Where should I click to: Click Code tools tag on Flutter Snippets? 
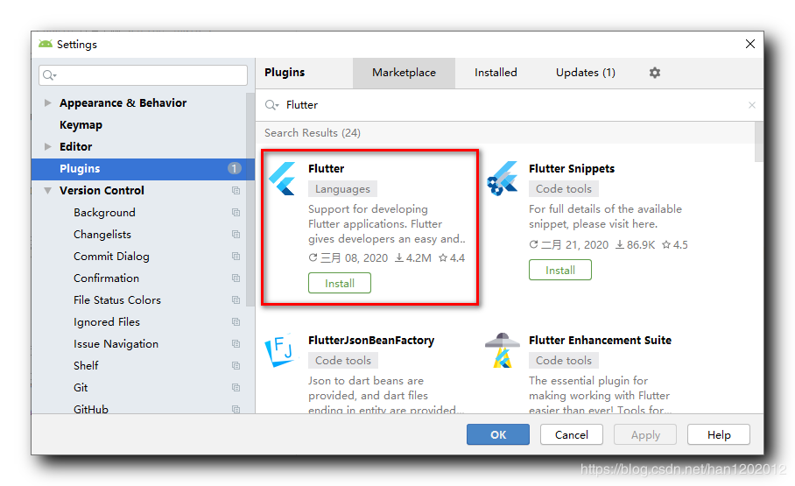[564, 189]
